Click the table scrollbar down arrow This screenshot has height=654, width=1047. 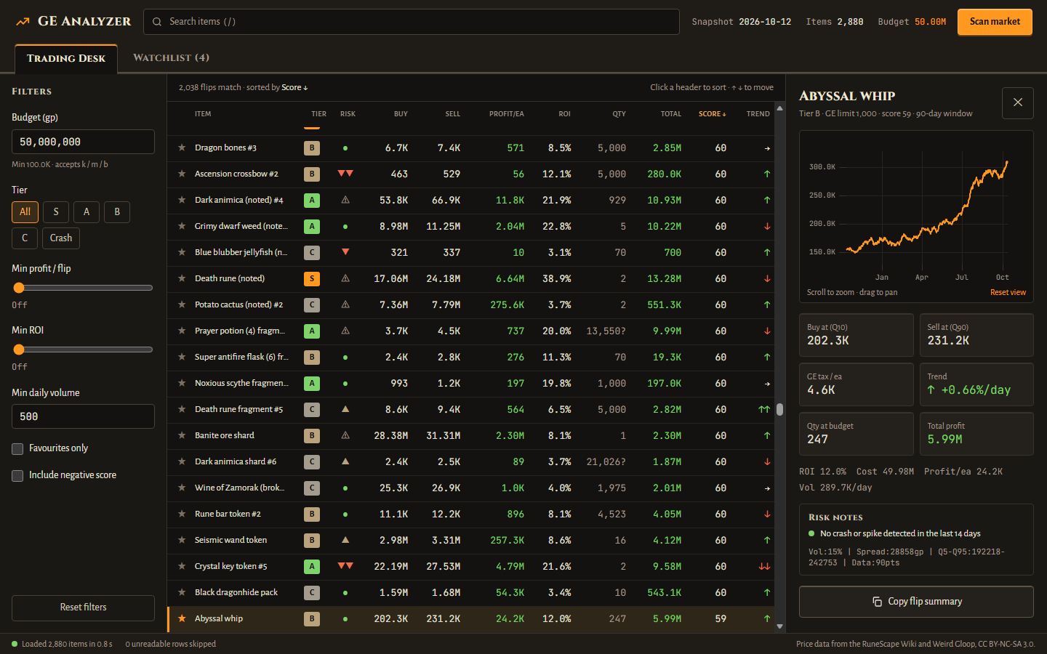[780, 626]
